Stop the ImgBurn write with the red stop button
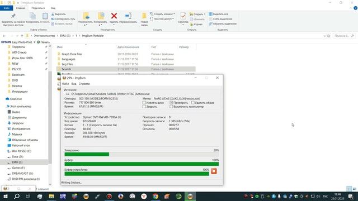The image size is (358, 201). (214, 171)
